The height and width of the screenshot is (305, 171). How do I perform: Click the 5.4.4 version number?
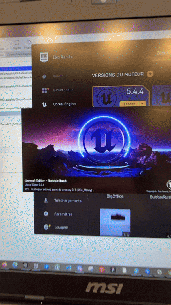point(135,91)
